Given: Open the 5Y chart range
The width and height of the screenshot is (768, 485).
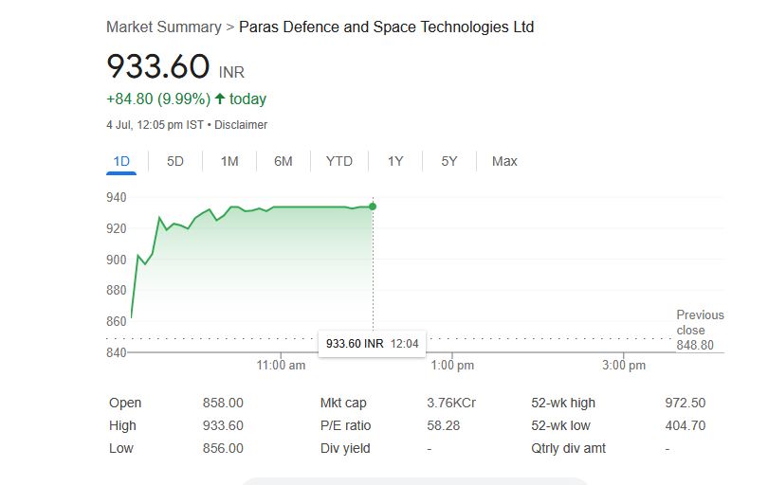Looking at the screenshot, I should pyautogui.click(x=449, y=161).
